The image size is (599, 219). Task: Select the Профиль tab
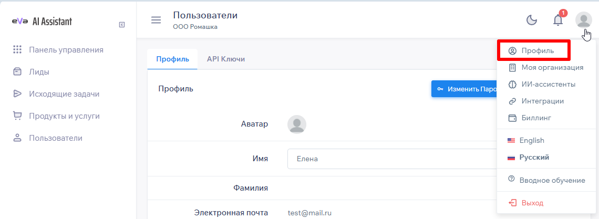(172, 59)
